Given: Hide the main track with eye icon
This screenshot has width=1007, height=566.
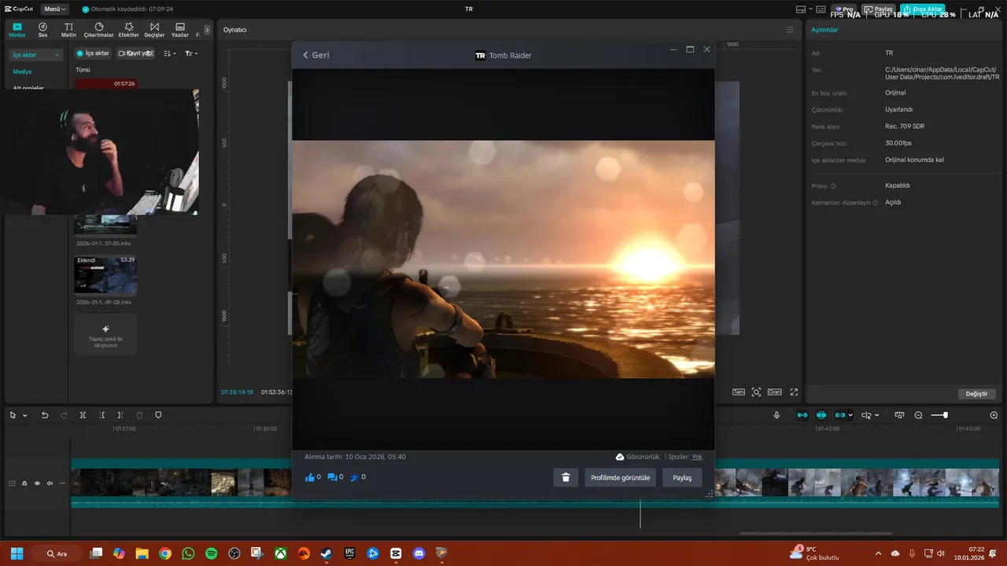Looking at the screenshot, I should (x=37, y=483).
